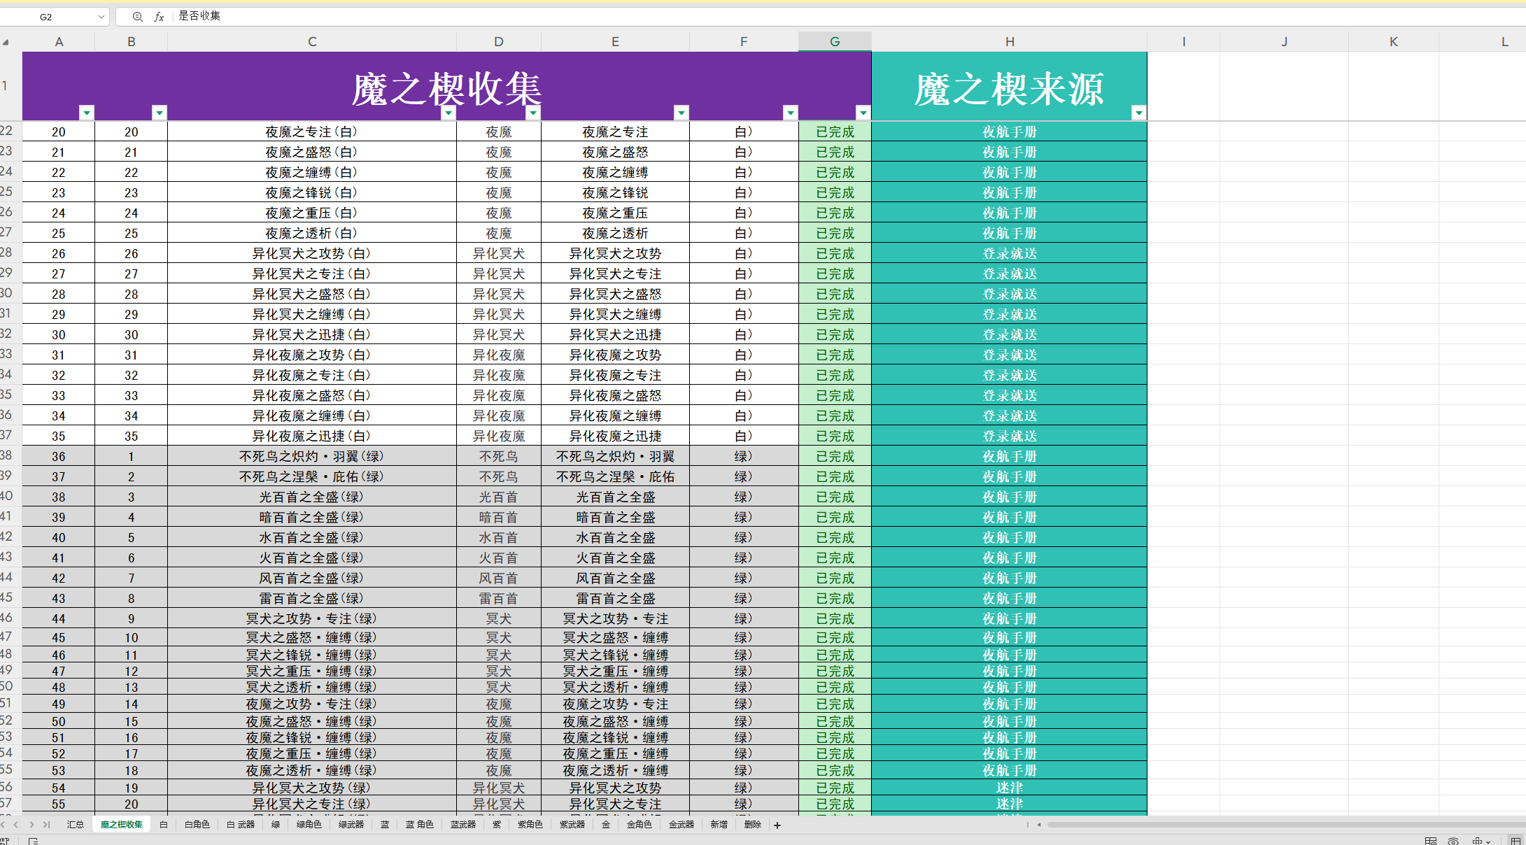Jump to last sheet with navigation arrow
The width and height of the screenshot is (1526, 845).
pos(46,825)
